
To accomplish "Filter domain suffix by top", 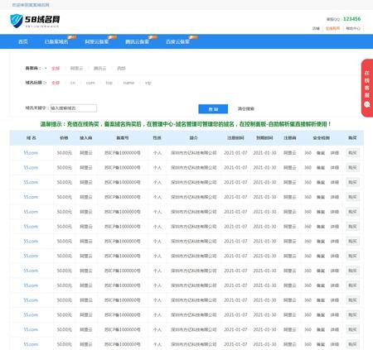I will coord(109,83).
